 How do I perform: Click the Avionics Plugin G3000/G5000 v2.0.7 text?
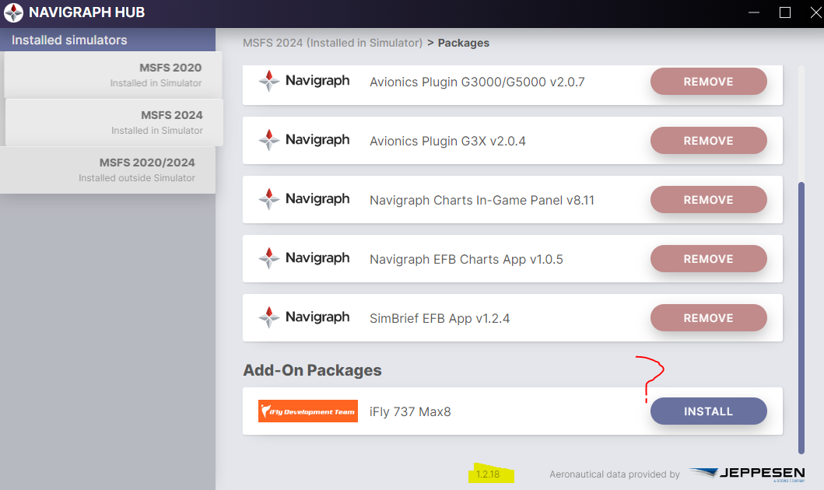click(x=477, y=82)
